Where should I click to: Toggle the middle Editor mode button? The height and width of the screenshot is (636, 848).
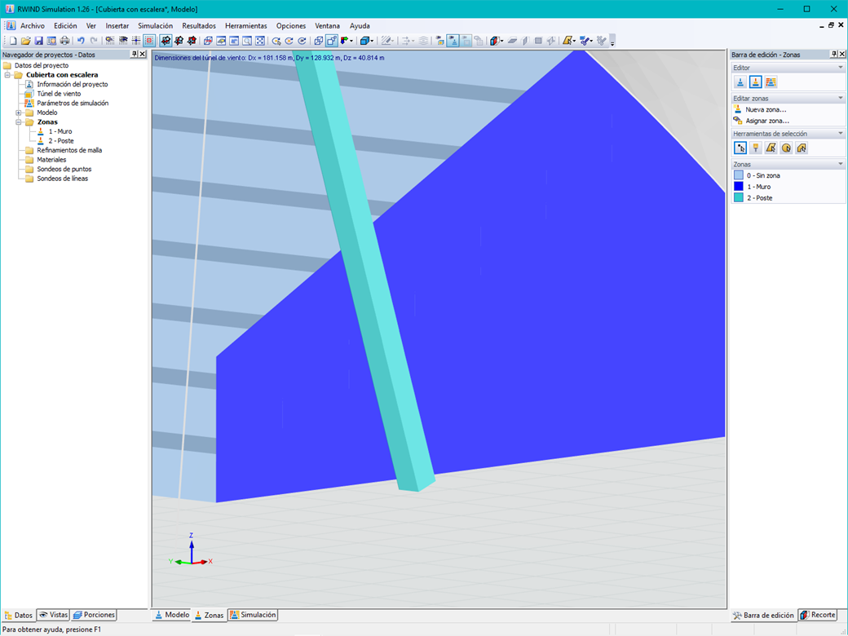[755, 82]
